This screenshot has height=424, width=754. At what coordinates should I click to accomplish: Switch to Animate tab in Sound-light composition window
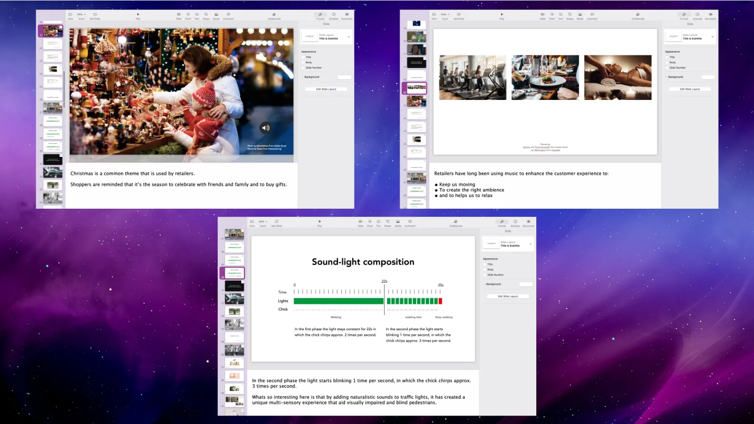[515, 223]
